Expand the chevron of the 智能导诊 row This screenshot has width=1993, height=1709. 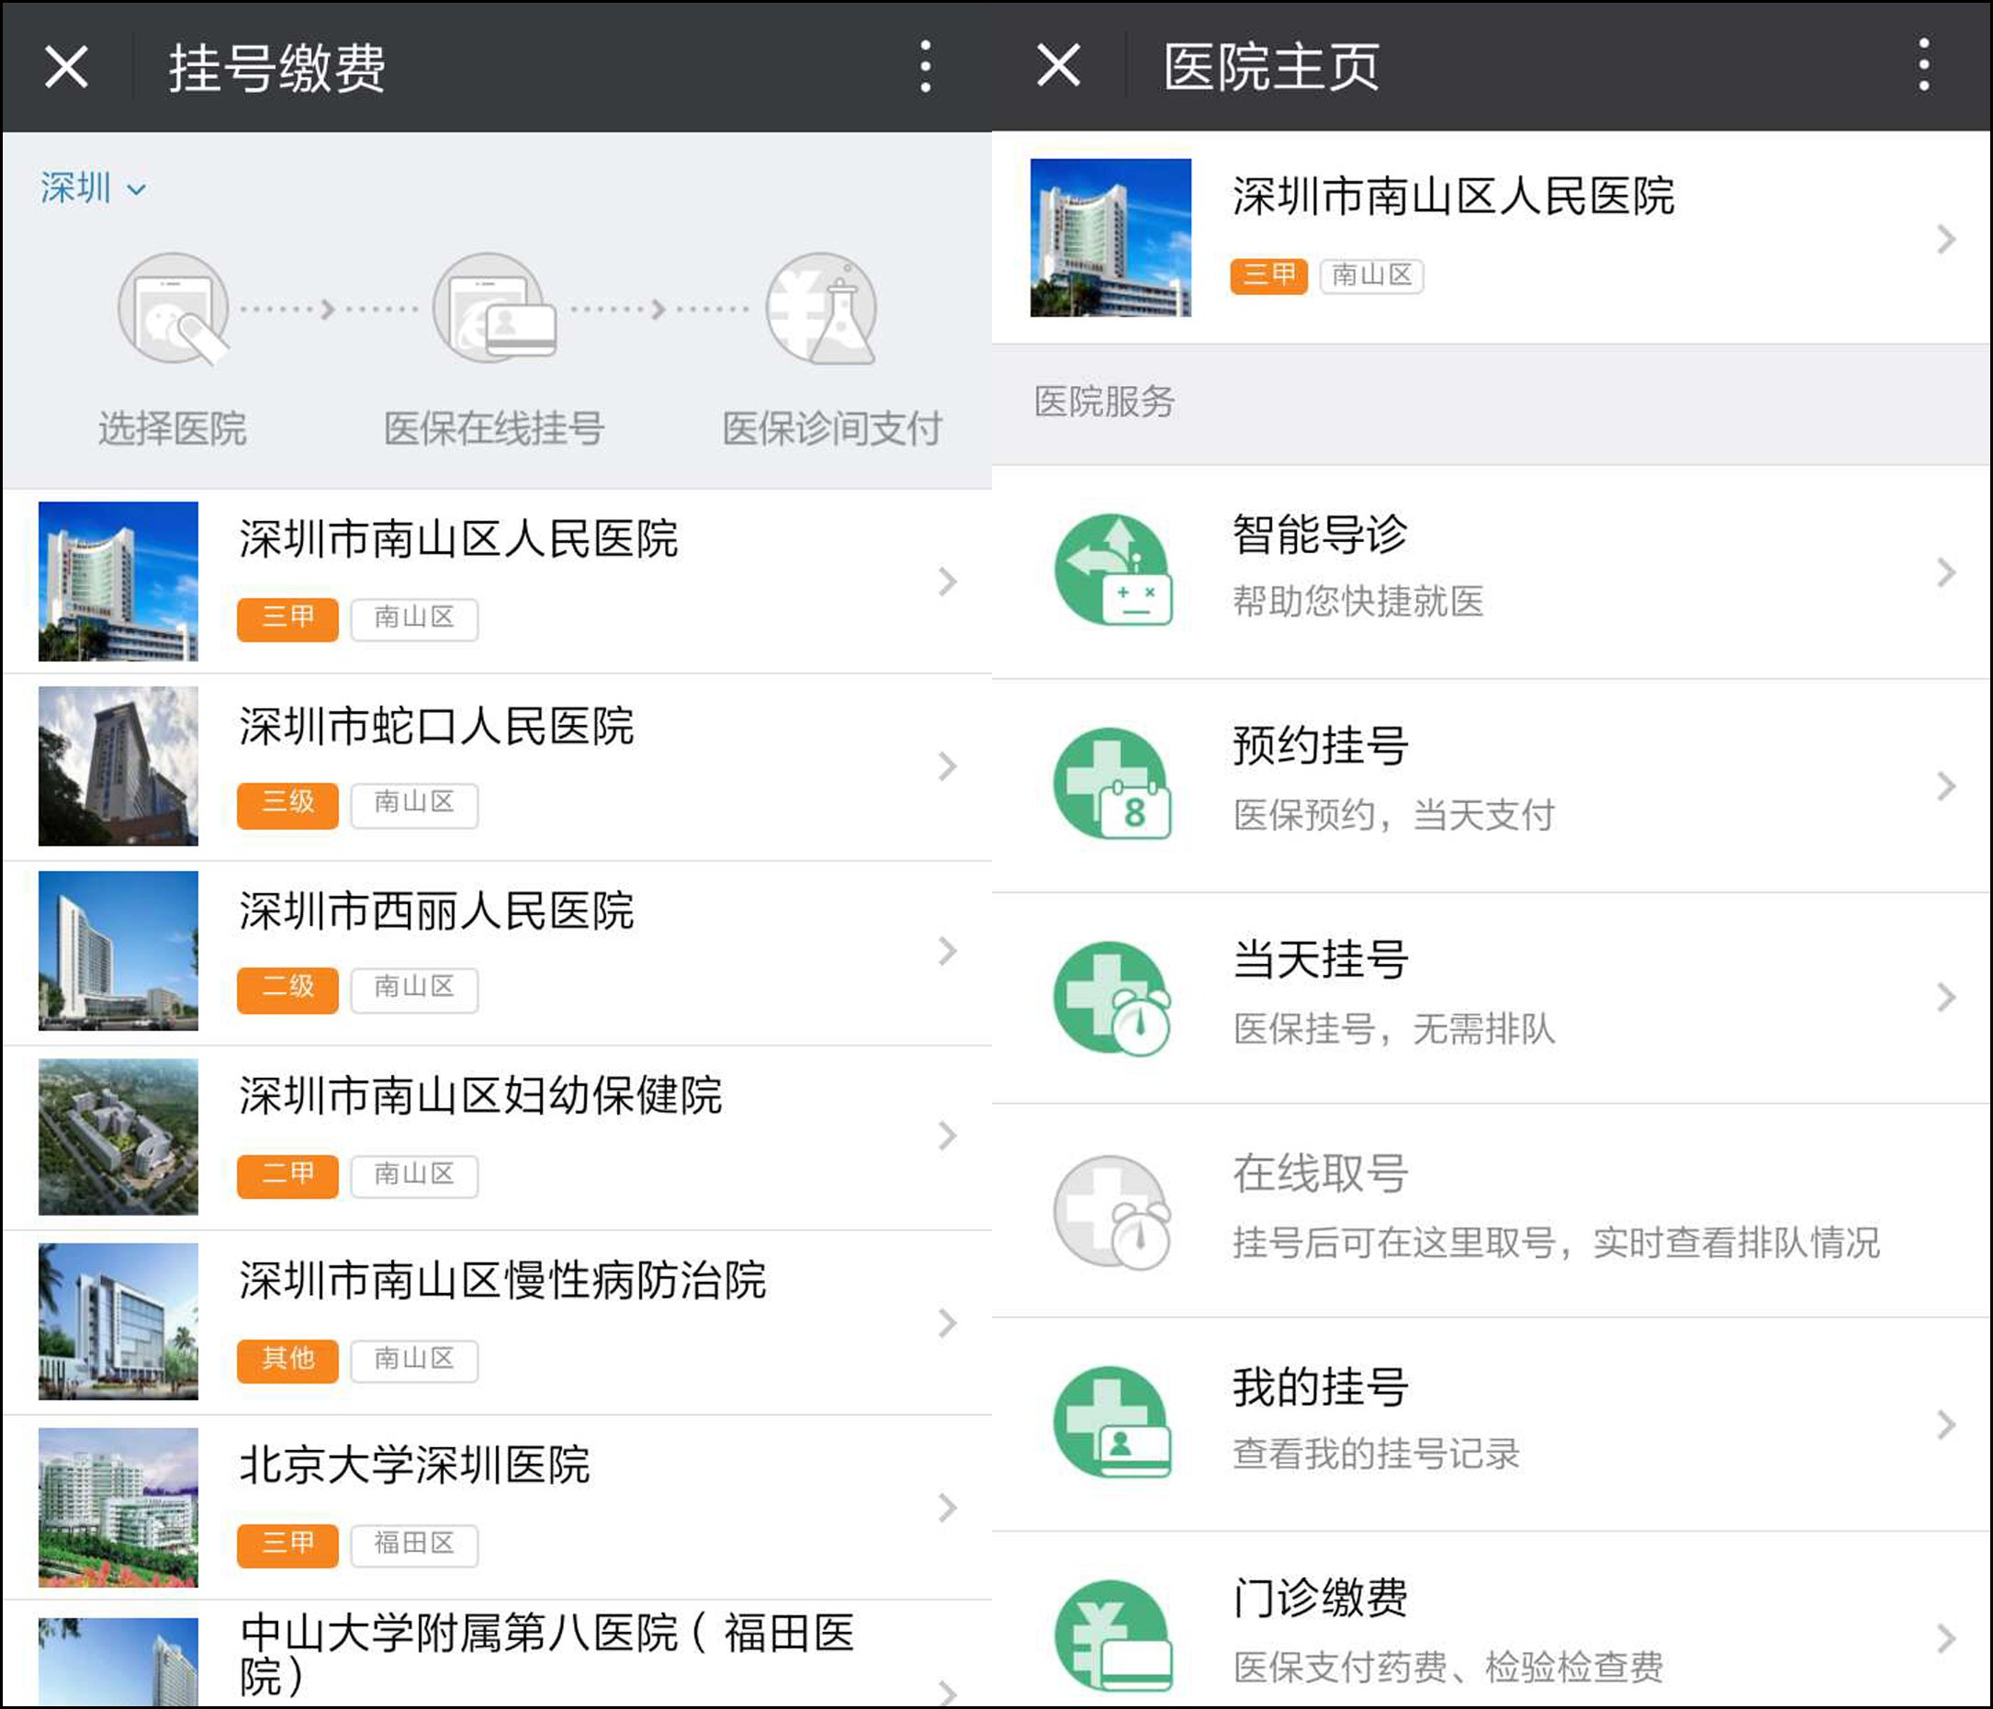pos(1946,572)
